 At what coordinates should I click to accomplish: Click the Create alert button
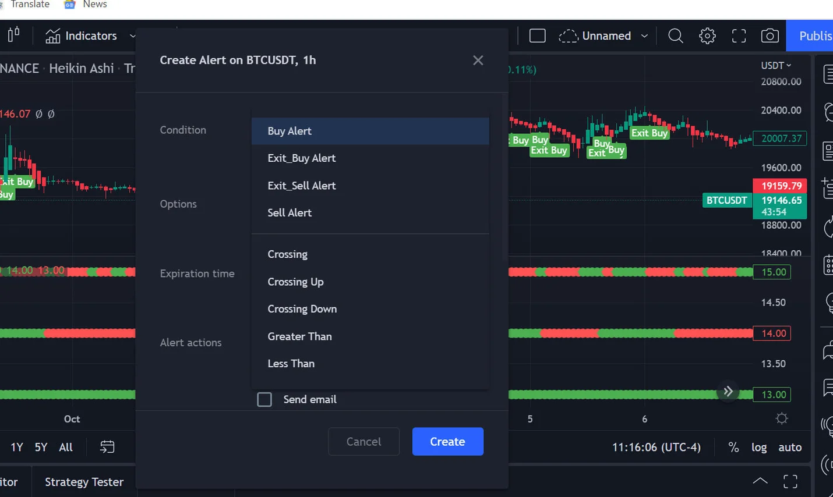tap(447, 442)
